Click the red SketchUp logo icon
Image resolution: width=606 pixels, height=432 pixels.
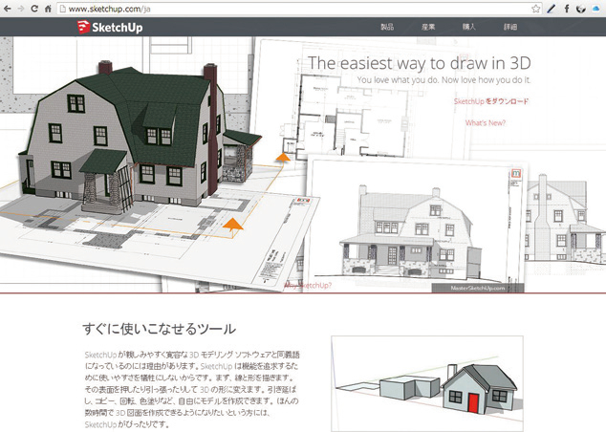click(83, 27)
